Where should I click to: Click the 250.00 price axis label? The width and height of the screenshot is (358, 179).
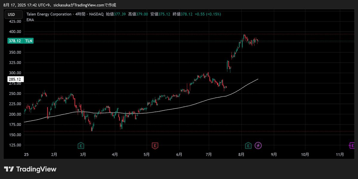pyautogui.click(x=15, y=93)
